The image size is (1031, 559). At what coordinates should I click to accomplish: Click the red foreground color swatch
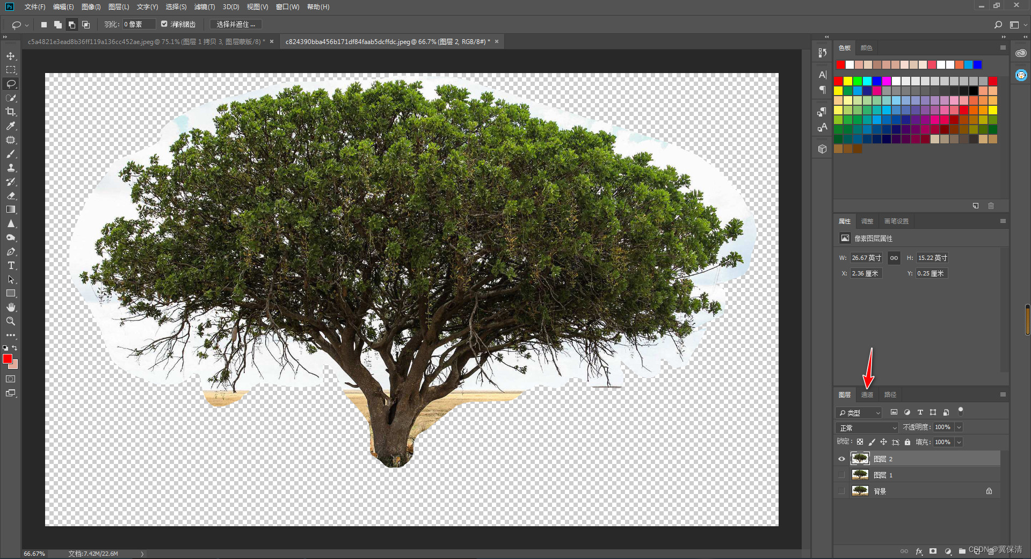click(x=7, y=359)
